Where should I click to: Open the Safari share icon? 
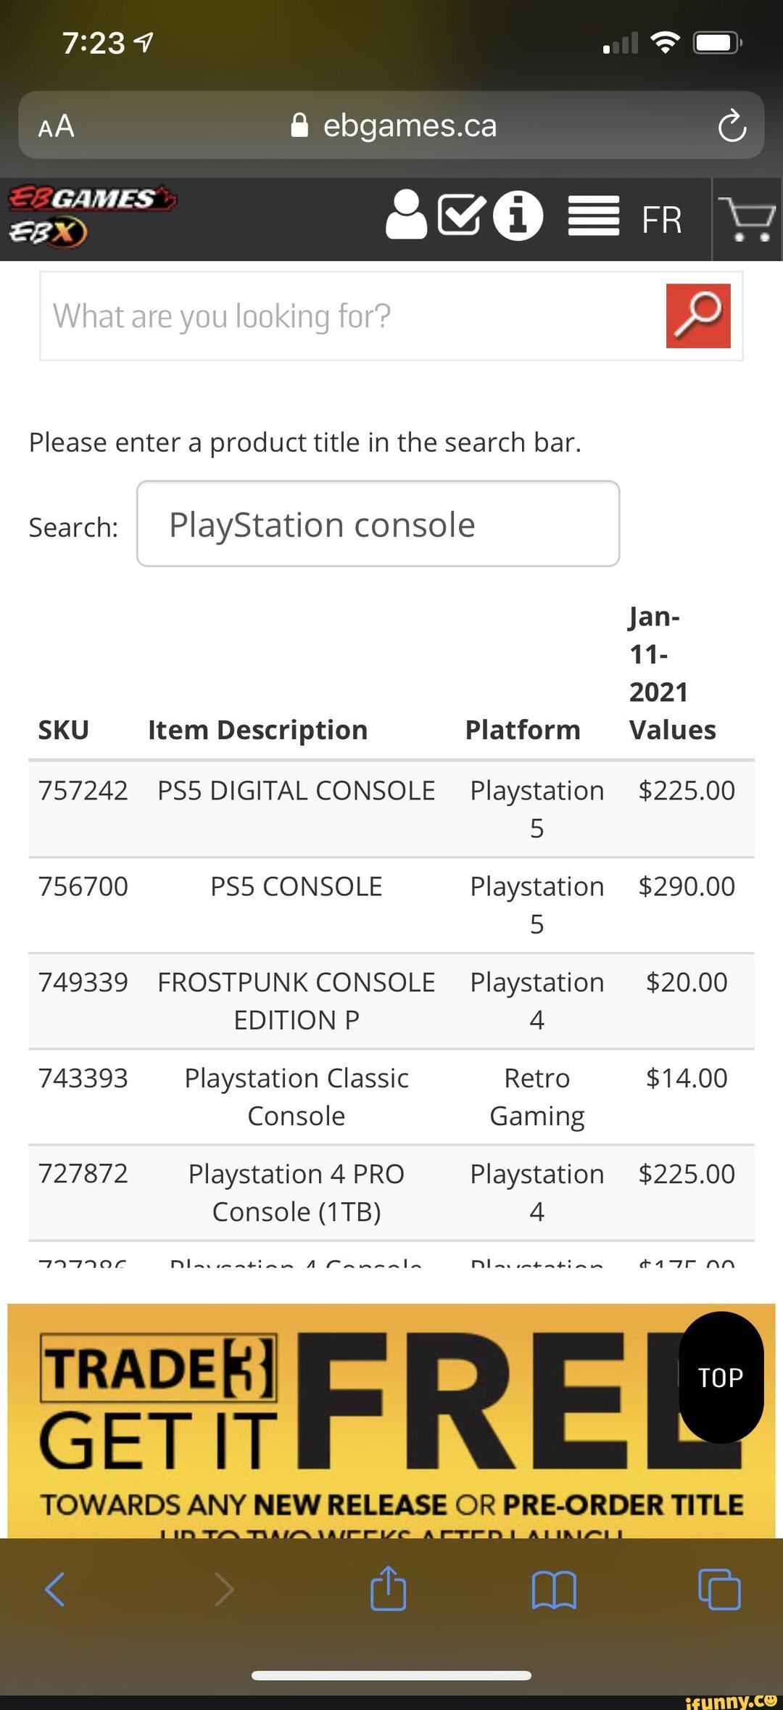pyautogui.click(x=389, y=1588)
